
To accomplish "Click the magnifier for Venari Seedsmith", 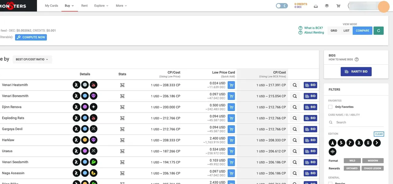I will click(295, 162).
